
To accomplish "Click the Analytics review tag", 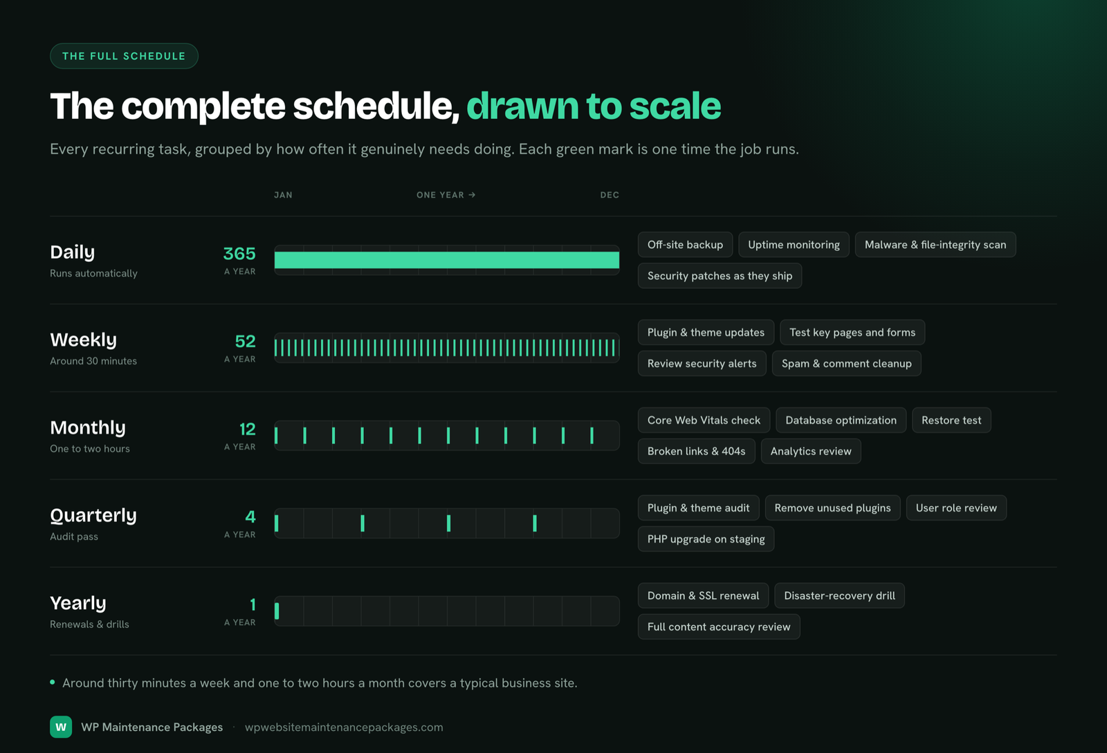I will pos(811,452).
